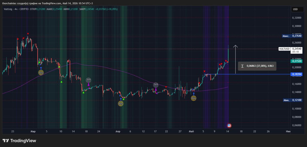Viewport: 307px width, 147px height.
Task: Click the US flag economic event icon
Action: [x=229, y=125]
